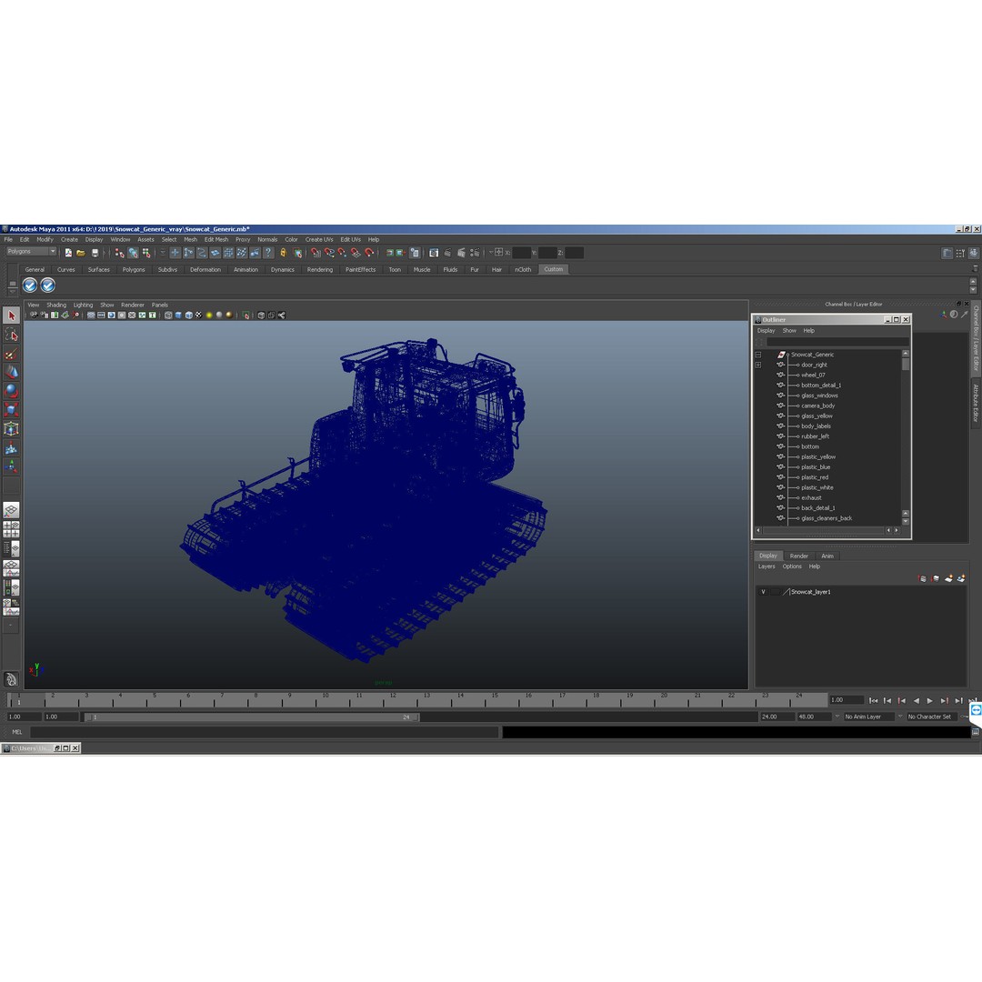Toggle viewport grid display icon
Viewport: 982px width, 982px height.
91,315
